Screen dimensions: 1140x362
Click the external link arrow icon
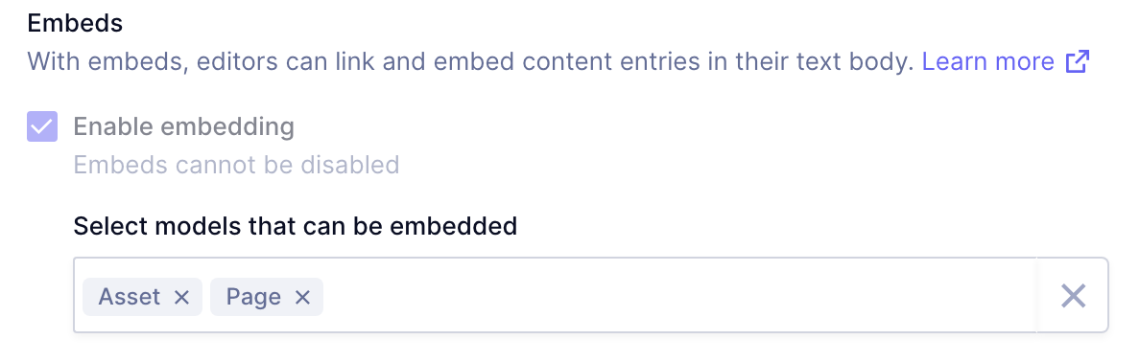(1078, 61)
